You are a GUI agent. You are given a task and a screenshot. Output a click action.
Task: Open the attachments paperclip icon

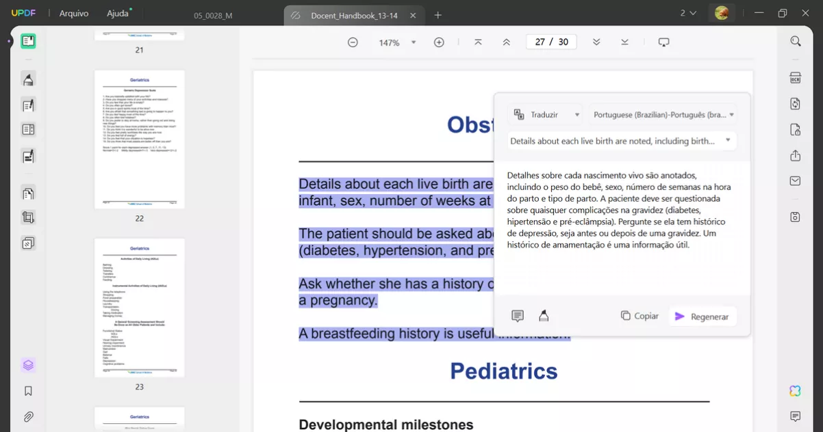coord(28,416)
